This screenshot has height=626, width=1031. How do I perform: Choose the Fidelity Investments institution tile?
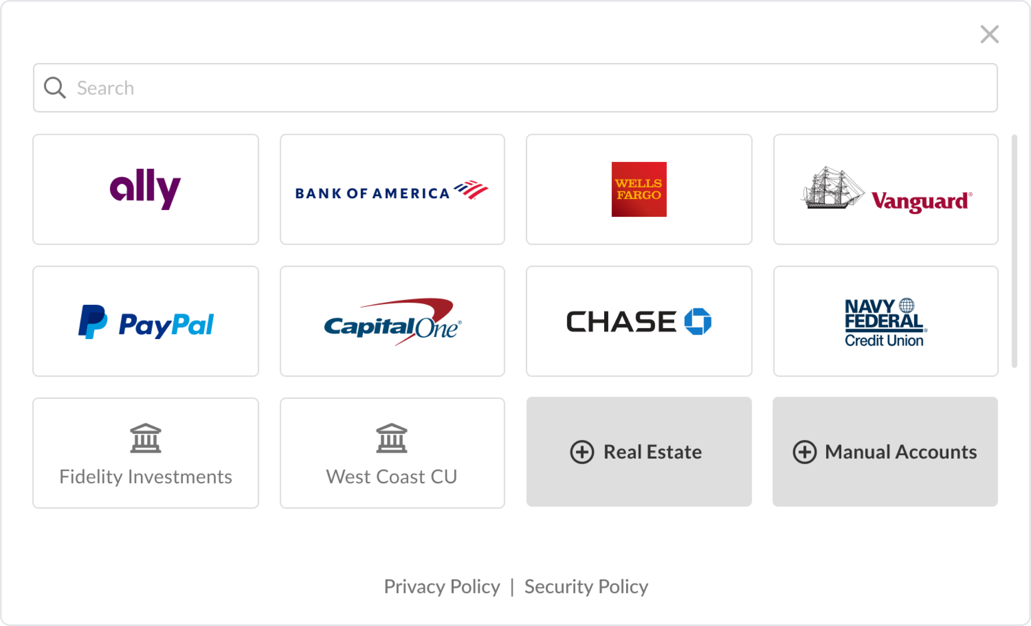pos(145,453)
